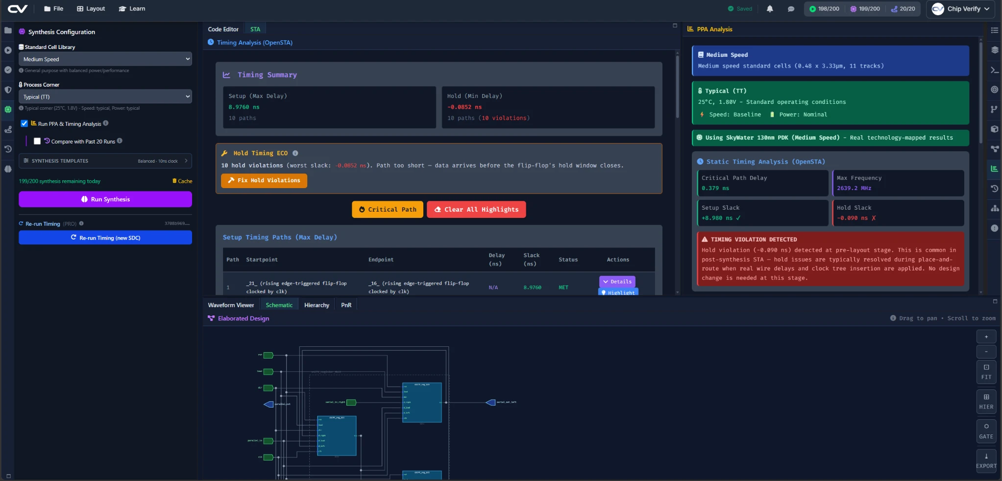Viewport: 1002px width, 481px height.
Task: Switch to the Hierarchy tab
Action: click(317, 305)
